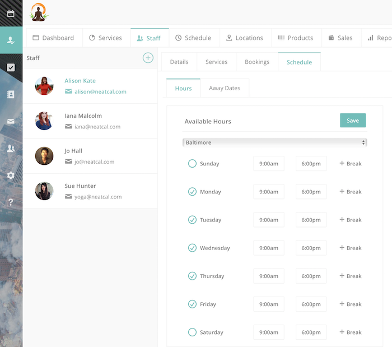Open the mail envelope icon in sidebar

tap(11, 121)
